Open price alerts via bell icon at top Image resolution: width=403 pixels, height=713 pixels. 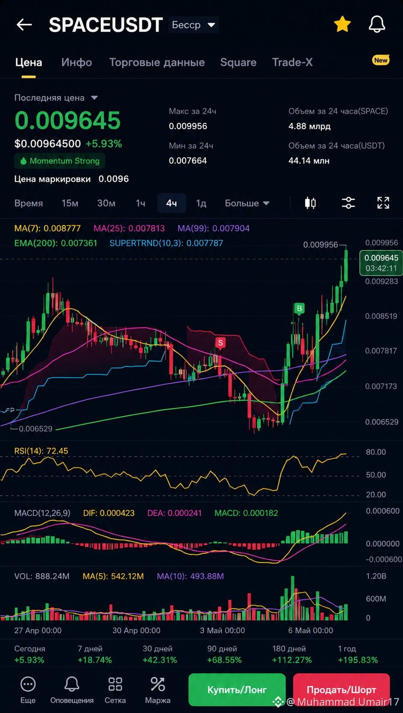pyautogui.click(x=377, y=24)
